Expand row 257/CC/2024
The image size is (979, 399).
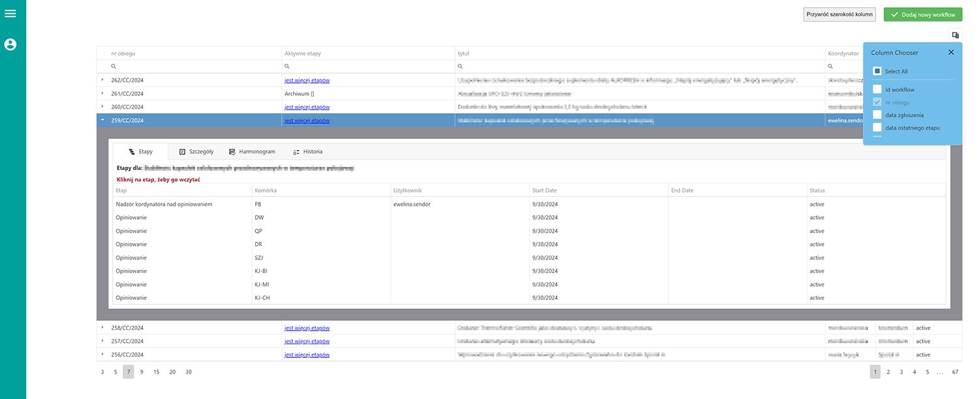(x=102, y=341)
